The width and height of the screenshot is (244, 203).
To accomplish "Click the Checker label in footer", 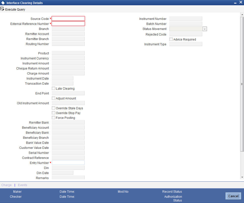I will pos(16,196).
